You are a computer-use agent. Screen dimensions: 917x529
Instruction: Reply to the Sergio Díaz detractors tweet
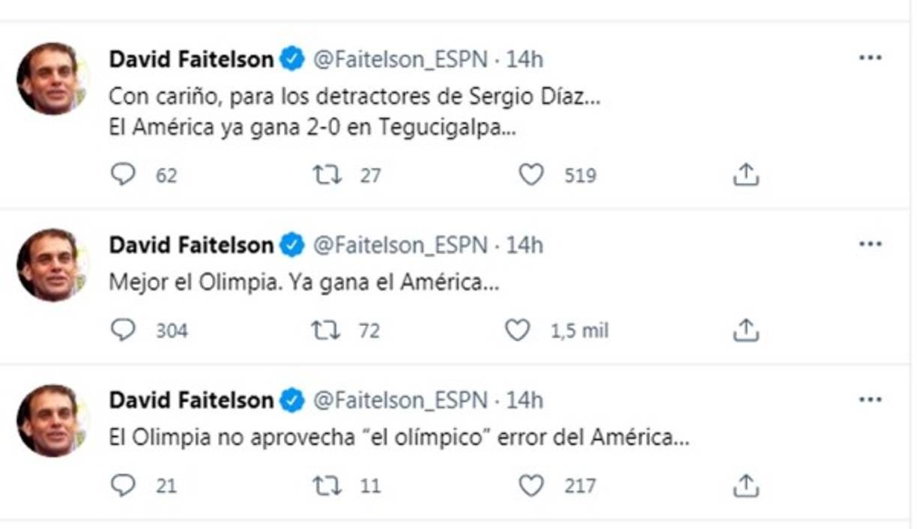[123, 175]
